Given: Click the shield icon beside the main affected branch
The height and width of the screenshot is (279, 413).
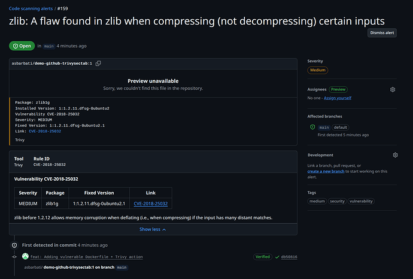Looking at the screenshot, I should point(312,128).
